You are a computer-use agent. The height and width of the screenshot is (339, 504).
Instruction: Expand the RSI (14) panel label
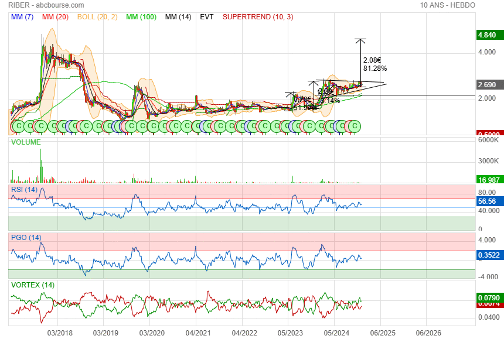(24, 189)
